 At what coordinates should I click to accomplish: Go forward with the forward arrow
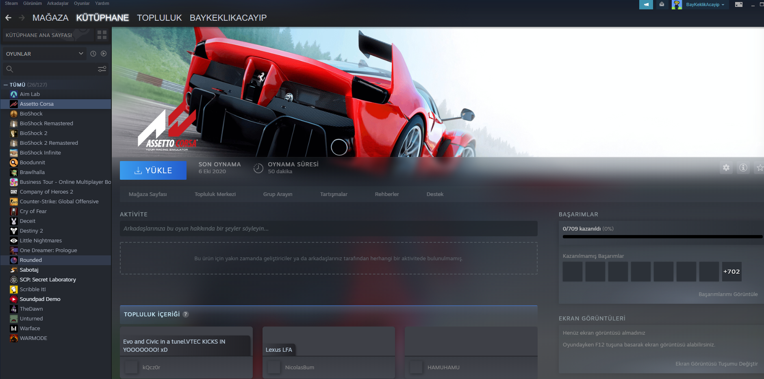[x=22, y=18]
